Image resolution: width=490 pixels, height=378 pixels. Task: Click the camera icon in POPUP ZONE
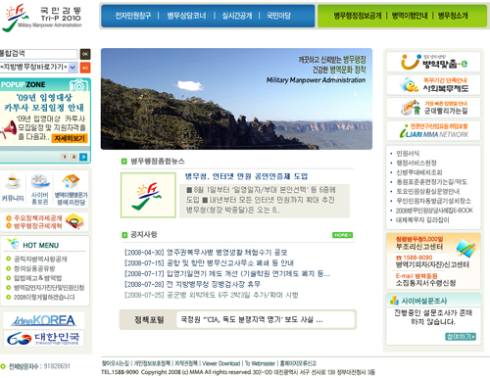click(x=78, y=85)
